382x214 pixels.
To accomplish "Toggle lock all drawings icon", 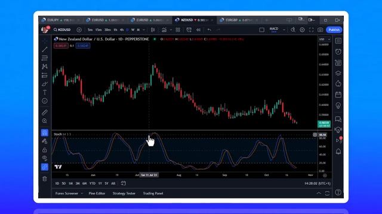I will coord(45,150).
